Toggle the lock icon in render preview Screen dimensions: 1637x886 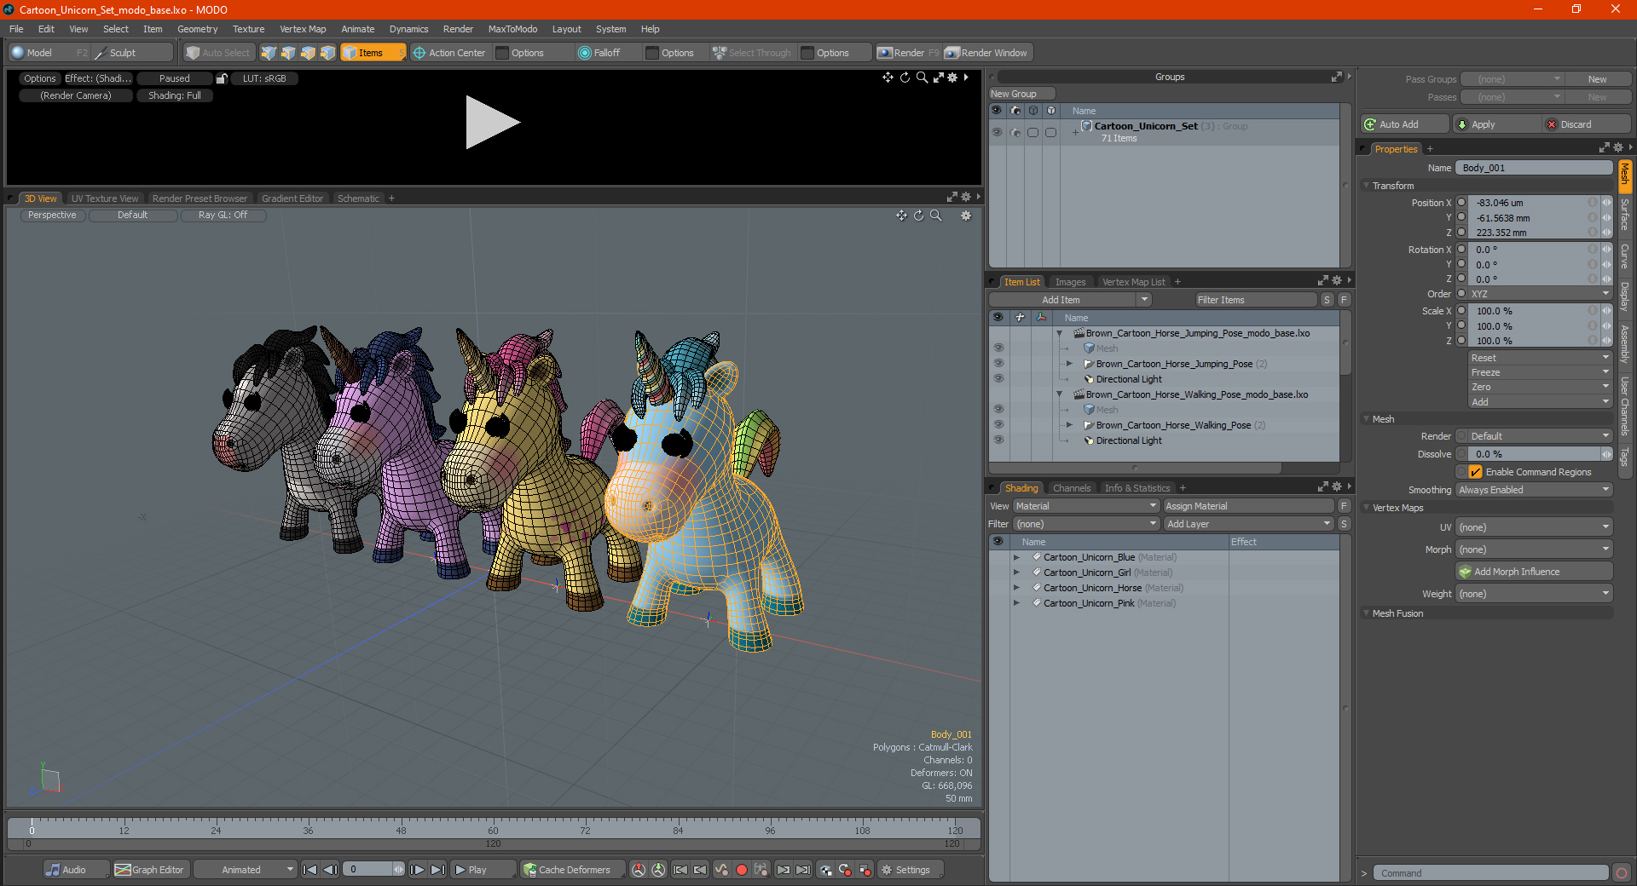(222, 78)
